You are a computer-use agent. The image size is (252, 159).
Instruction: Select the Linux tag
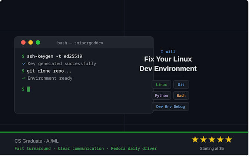(161, 85)
